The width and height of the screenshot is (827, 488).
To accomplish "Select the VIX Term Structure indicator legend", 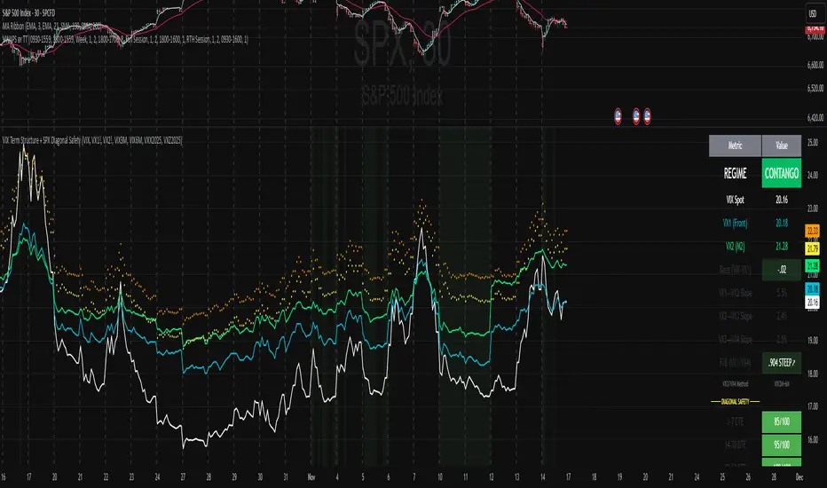I will click(91, 140).
